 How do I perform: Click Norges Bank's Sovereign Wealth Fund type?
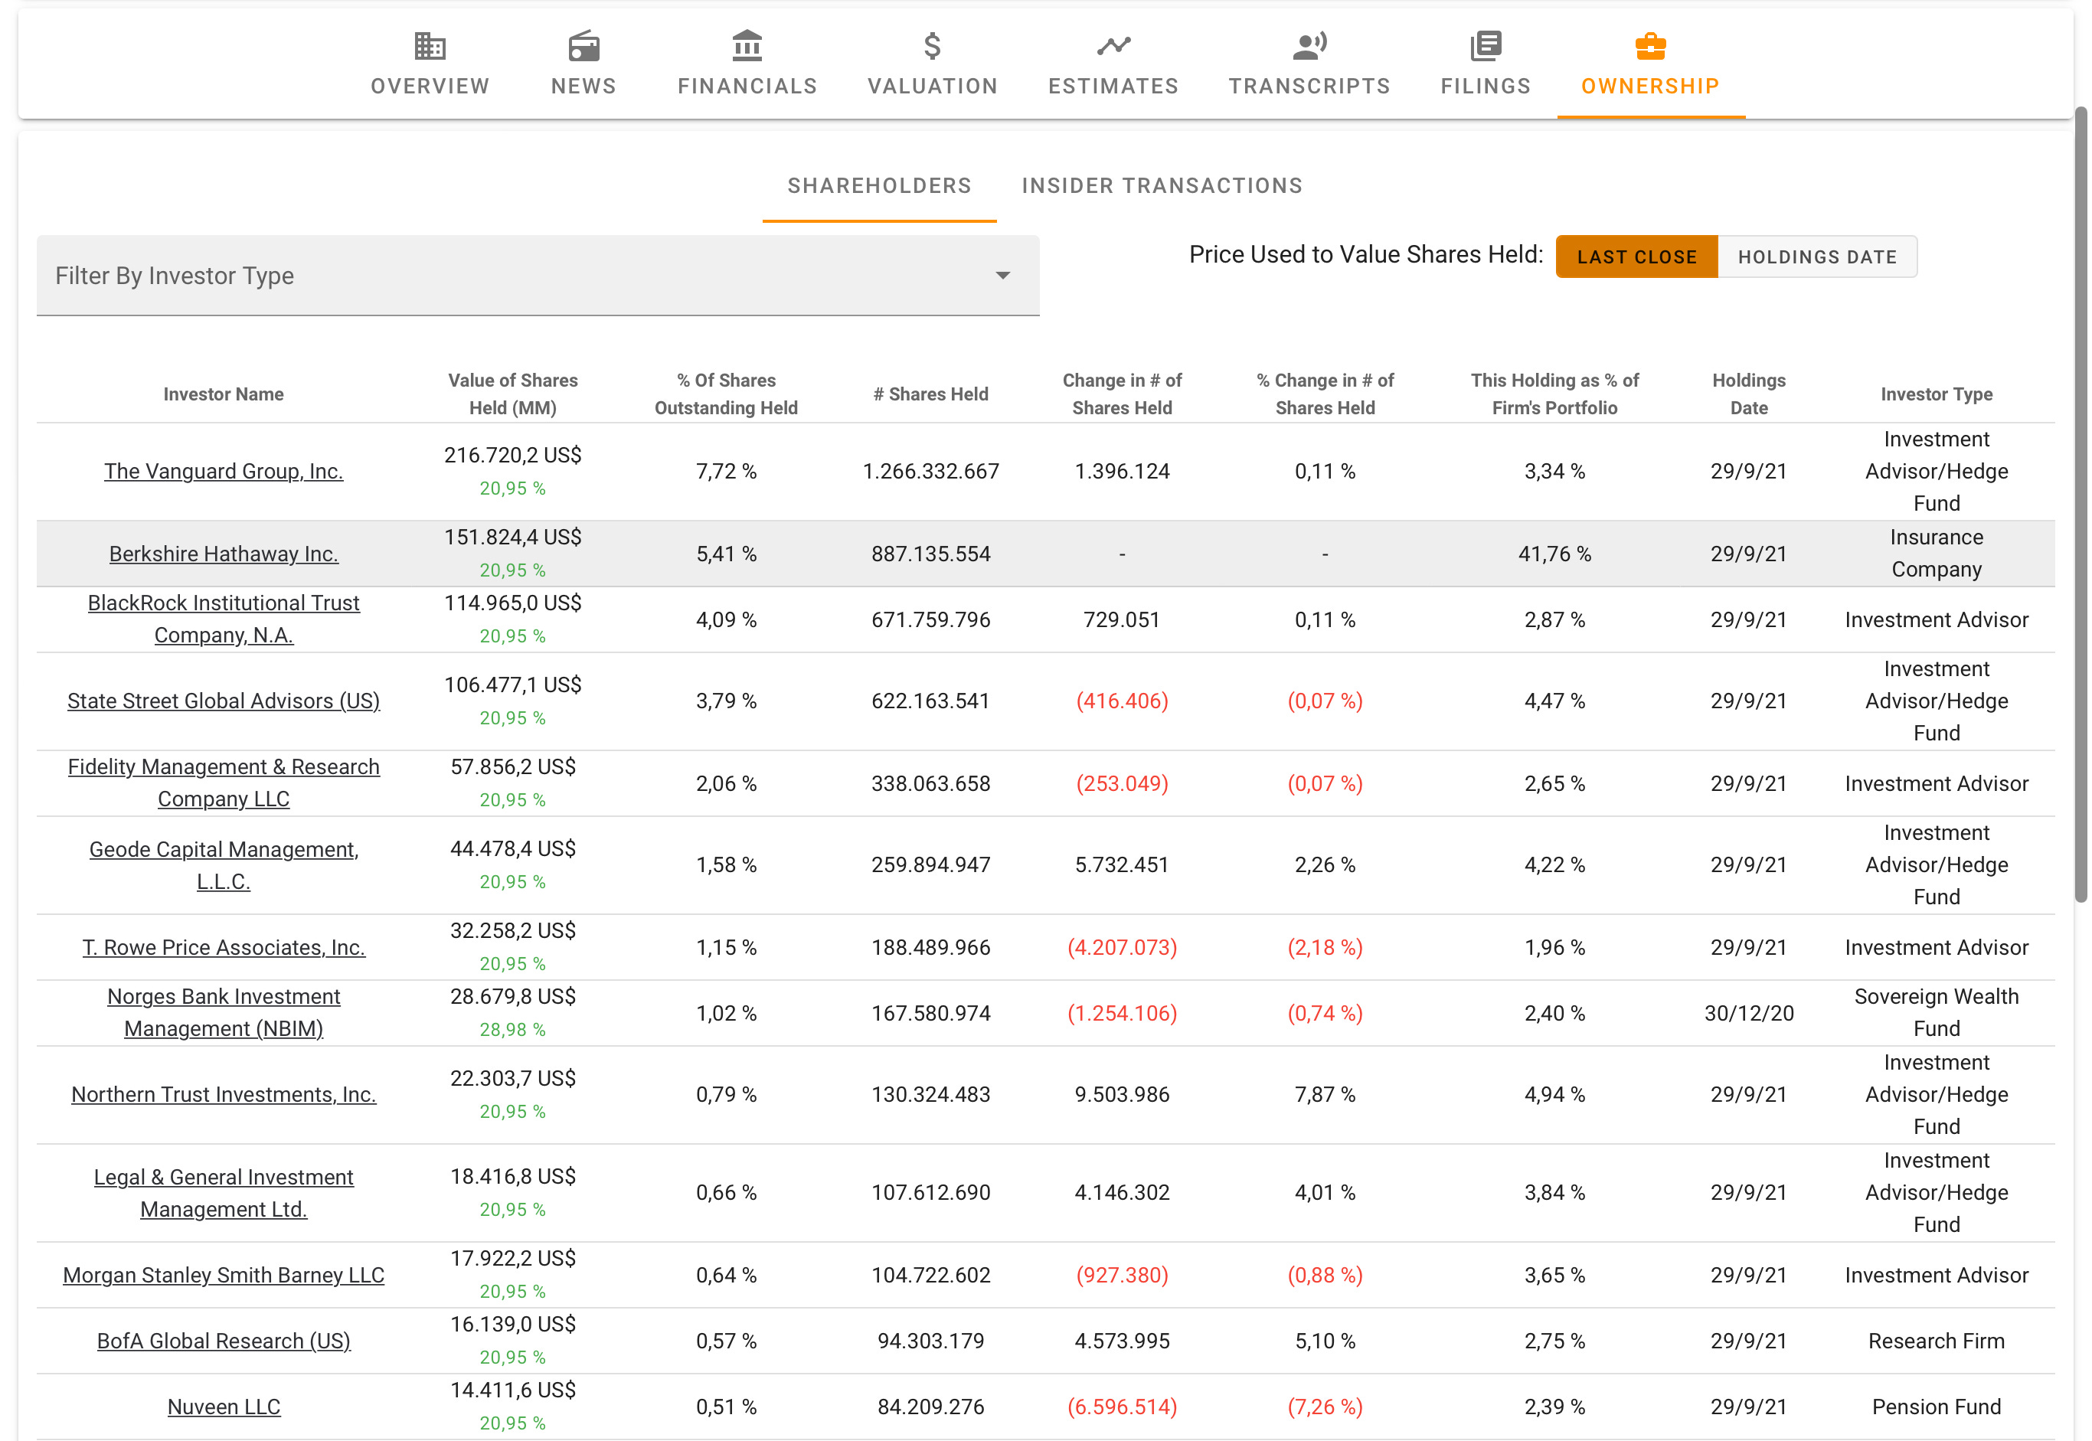pos(1937,1013)
